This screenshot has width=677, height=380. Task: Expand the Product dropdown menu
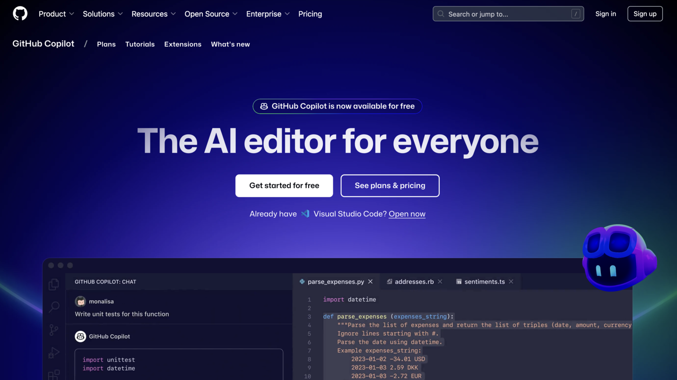(x=56, y=14)
